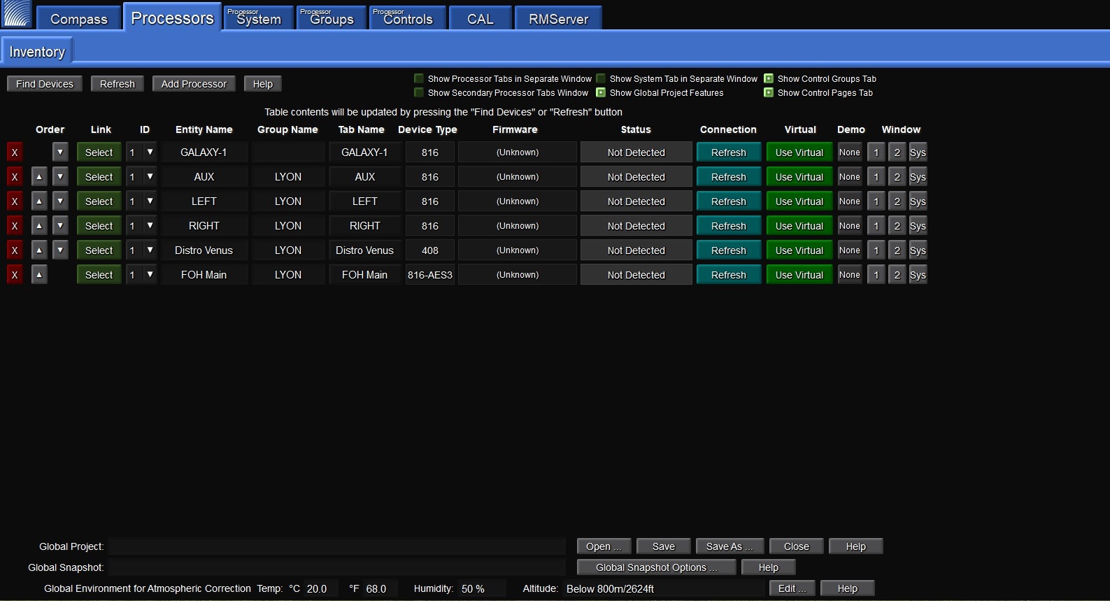Click Use Virtual for FOH Main

799,275
